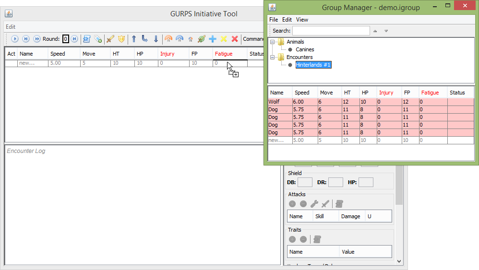Click the Traits remove (minus) button

(303, 239)
